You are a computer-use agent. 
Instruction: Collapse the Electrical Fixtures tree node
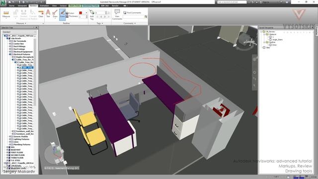coord(10,54)
